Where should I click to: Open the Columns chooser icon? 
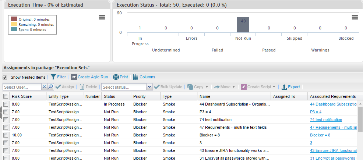135,77
